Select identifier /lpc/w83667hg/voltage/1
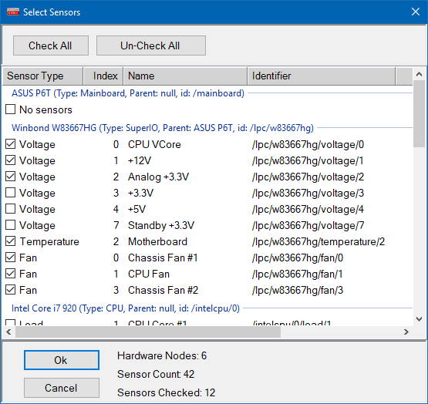Viewport: 428px width, 404px height. pos(308,160)
